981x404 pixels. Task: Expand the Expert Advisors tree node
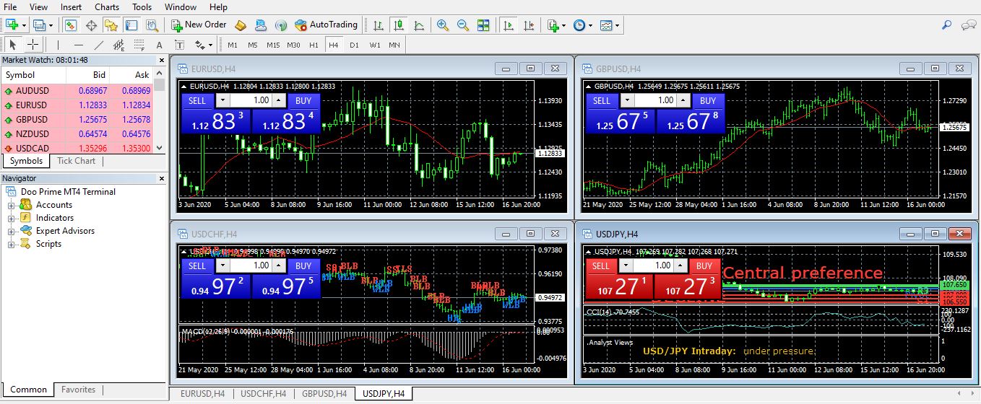12,232
